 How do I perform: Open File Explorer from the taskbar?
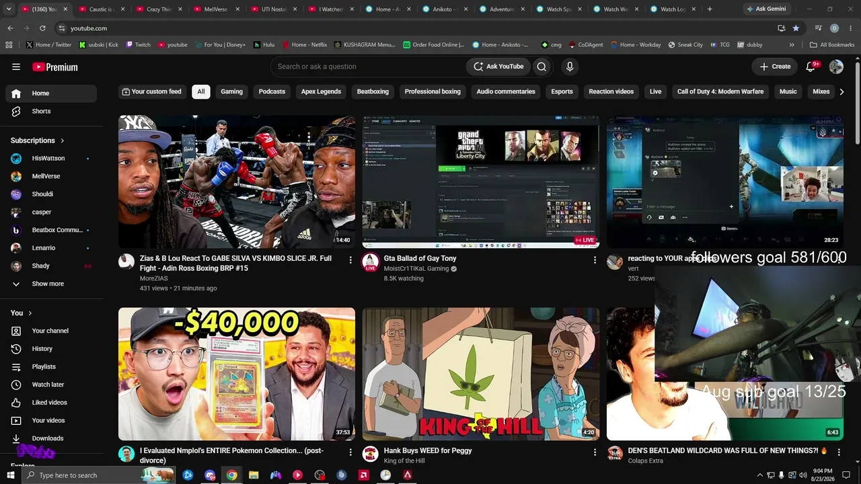click(x=254, y=475)
